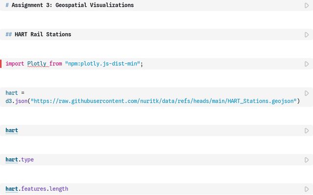Click the HART Rail Stations heading text
This screenshot has width=313, height=195.
[43, 35]
